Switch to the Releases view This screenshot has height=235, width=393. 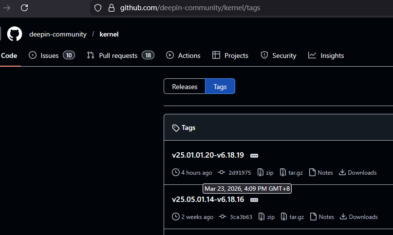[x=185, y=87]
